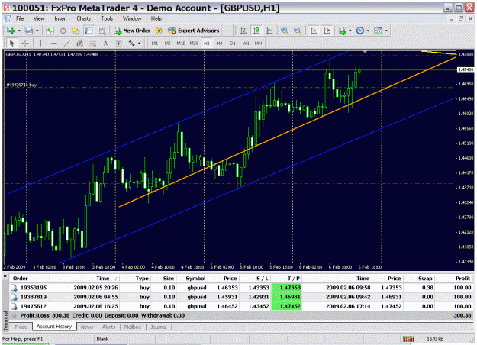Screen dimensions: 477x345
Task: Click the Periods clock icon
Action: (360, 31)
